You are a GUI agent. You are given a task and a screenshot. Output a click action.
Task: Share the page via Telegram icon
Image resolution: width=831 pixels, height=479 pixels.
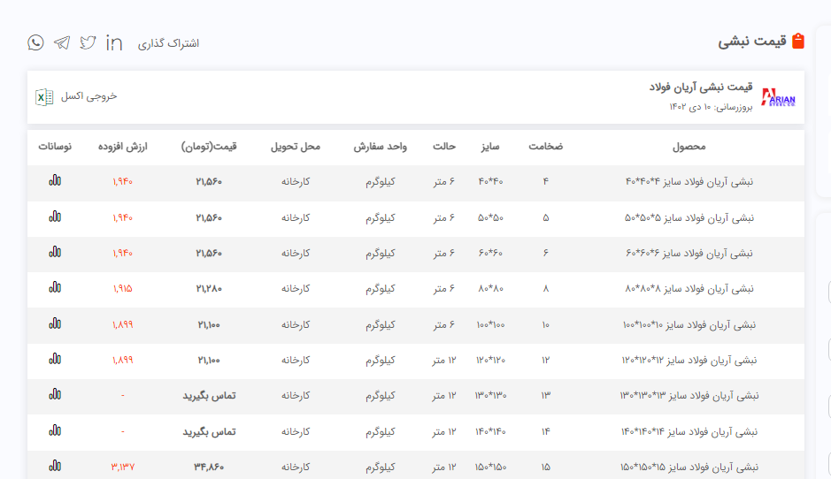coord(61,42)
